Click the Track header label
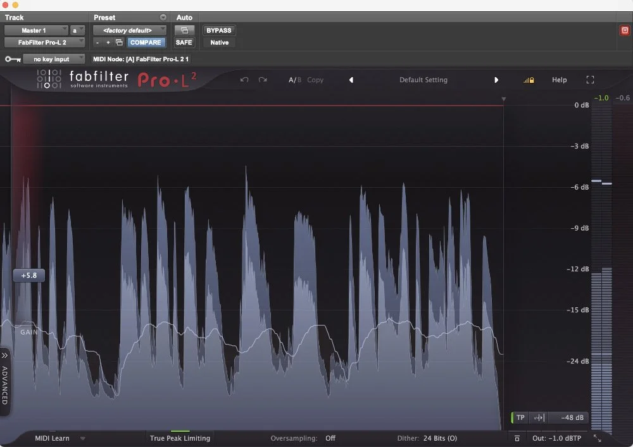Viewport: 633px width, 447px height. 14,17
